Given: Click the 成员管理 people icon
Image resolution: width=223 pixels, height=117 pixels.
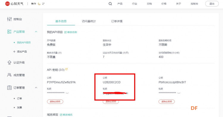Looking at the screenshot, I should [x=10, y=75].
